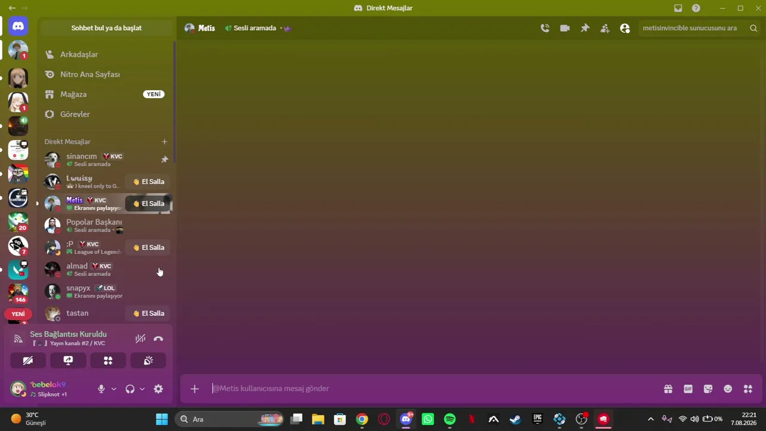This screenshot has height=431, width=766.
Task: Expand microphone input options chevron
Action: [x=114, y=389]
